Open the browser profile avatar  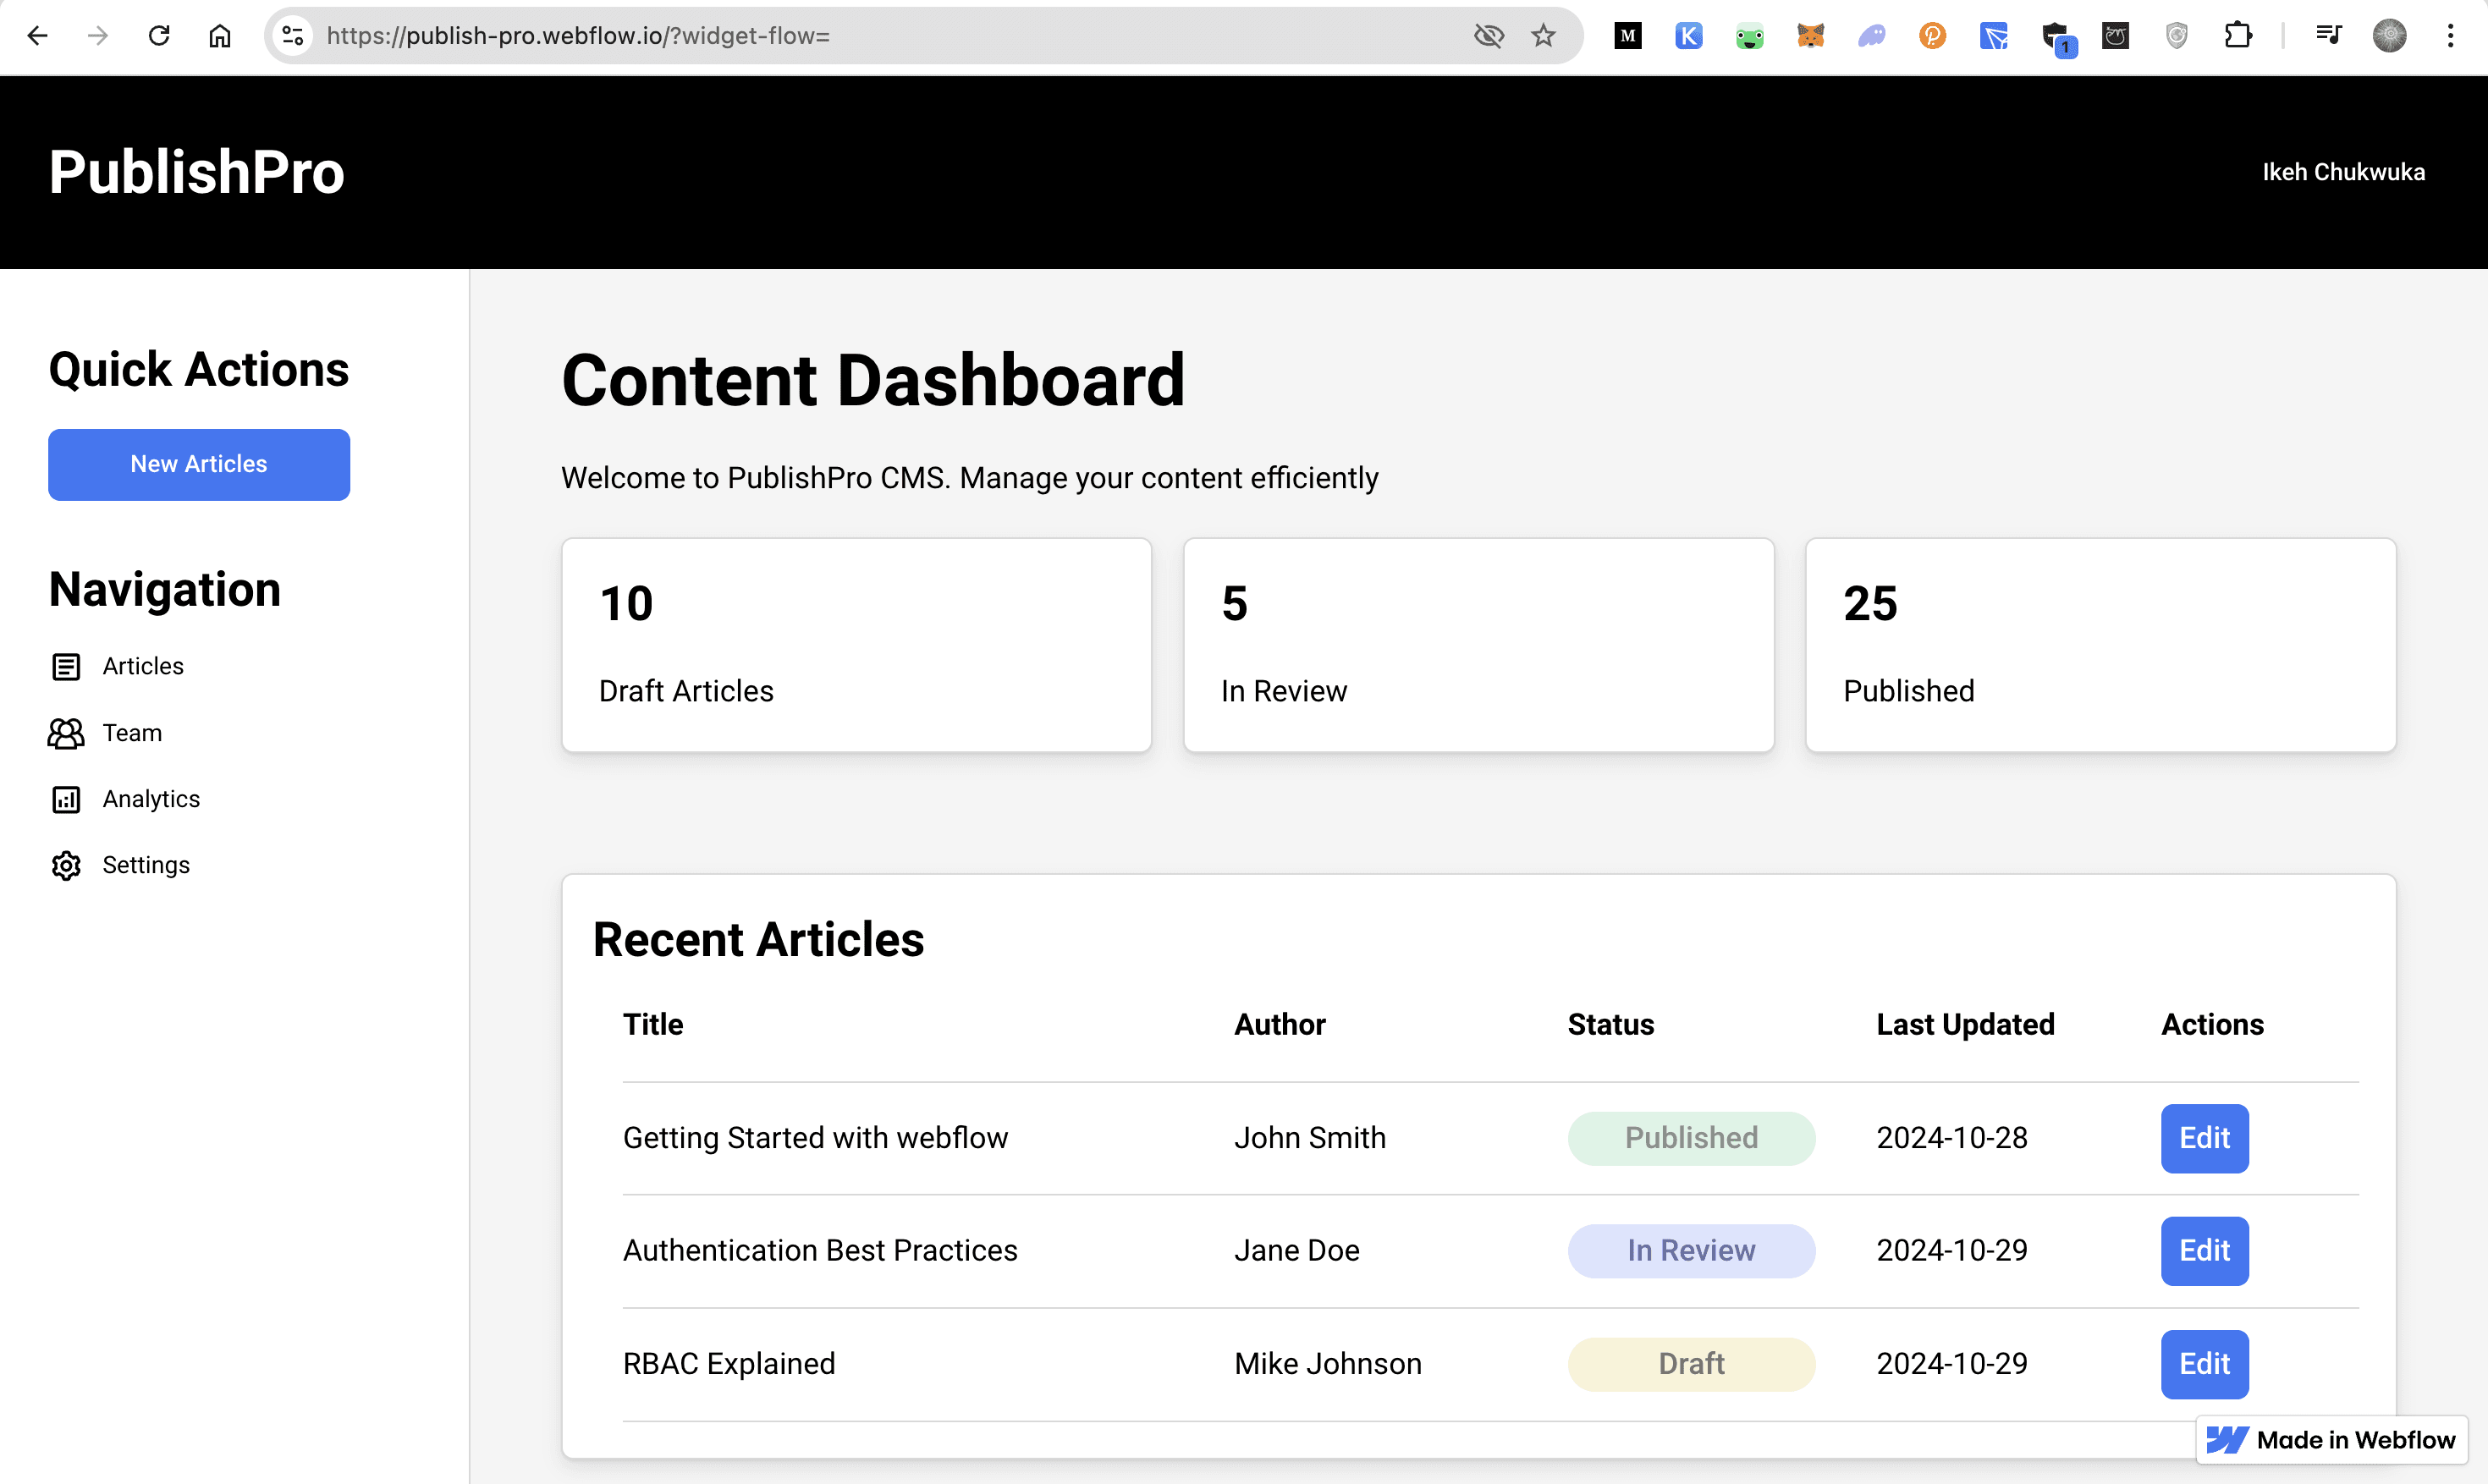point(2389,36)
